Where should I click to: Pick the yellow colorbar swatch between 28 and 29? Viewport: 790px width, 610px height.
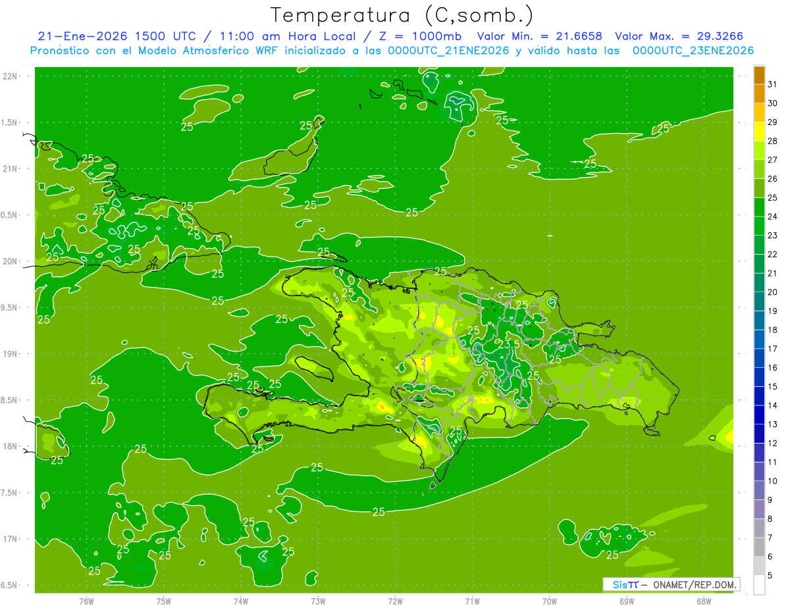coord(759,132)
